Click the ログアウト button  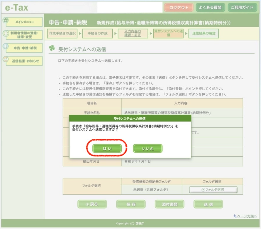(x=179, y=8)
